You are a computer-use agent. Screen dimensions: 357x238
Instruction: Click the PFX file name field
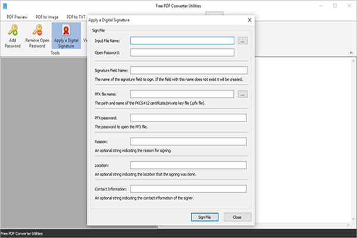(182, 94)
